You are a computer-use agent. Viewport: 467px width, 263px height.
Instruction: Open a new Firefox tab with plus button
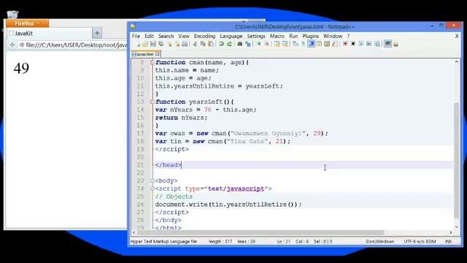pos(97,33)
